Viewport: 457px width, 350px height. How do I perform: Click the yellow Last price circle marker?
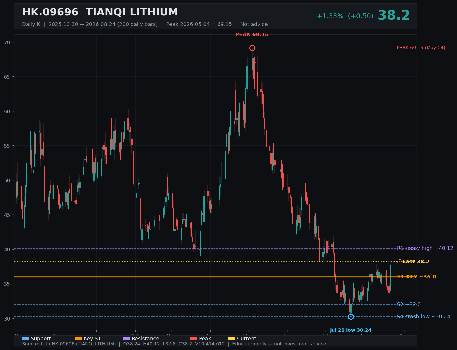[x=400, y=262]
